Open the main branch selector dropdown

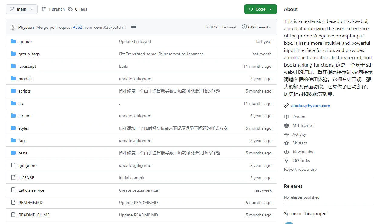point(21,9)
